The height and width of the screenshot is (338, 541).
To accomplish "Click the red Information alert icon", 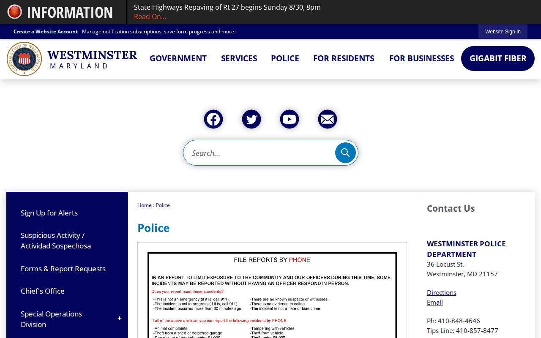I will 14,12.
